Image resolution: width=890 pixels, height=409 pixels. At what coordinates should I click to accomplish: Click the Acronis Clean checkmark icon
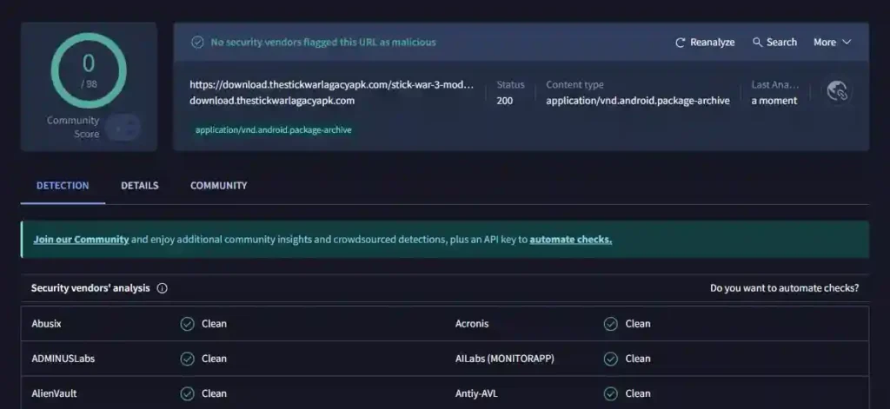pyautogui.click(x=611, y=324)
